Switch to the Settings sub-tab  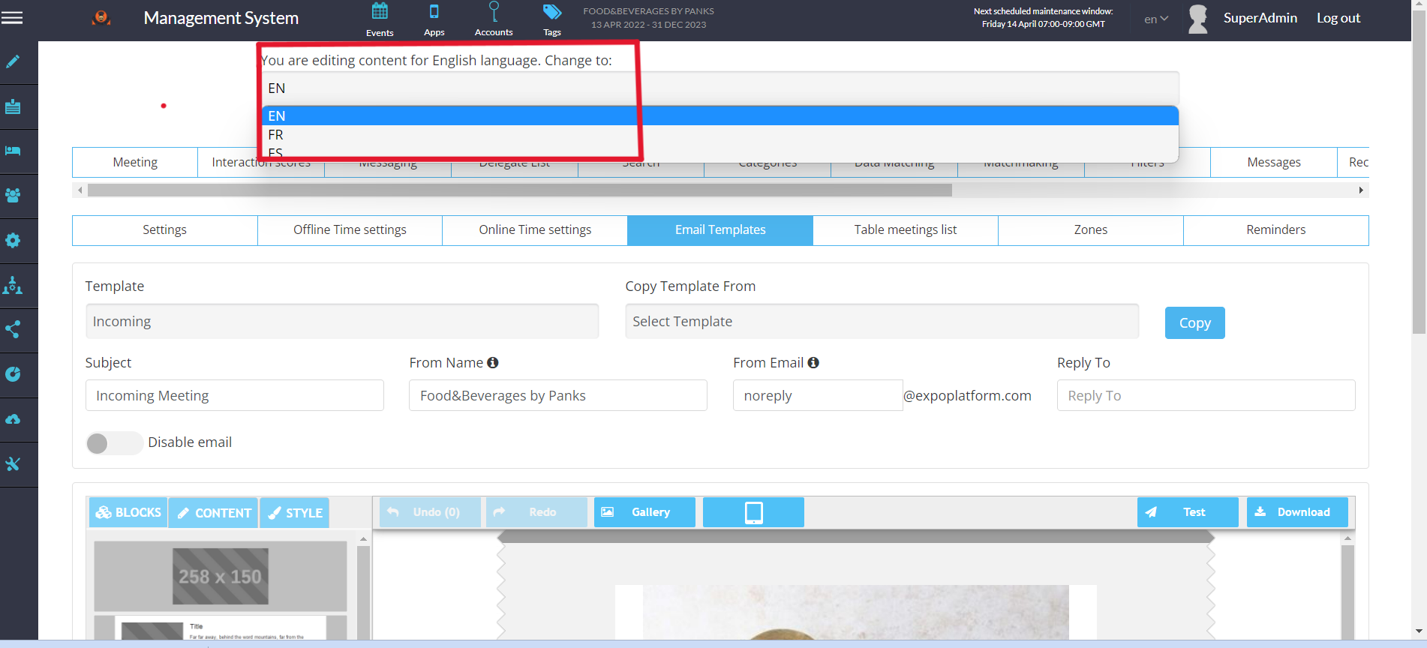165,230
